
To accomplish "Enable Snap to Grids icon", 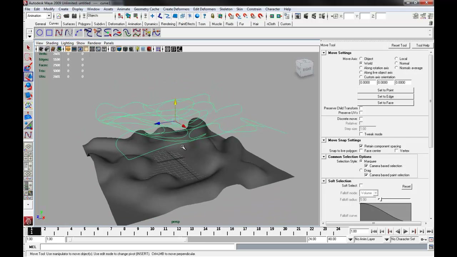I will (231, 16).
